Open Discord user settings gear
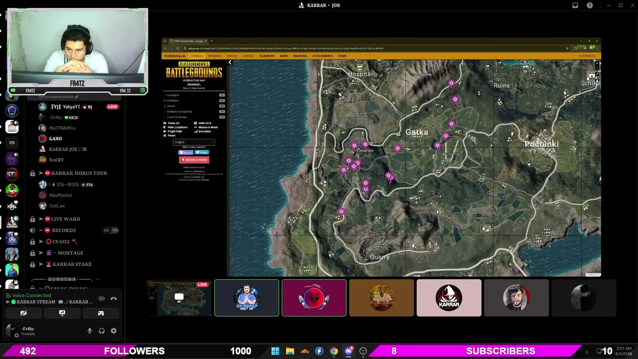This screenshot has height=359, width=638. [114, 331]
